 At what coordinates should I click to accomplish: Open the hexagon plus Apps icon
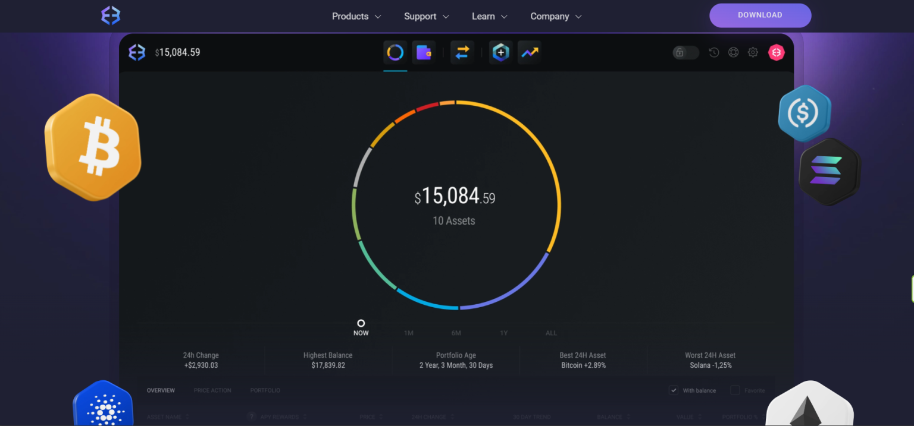click(x=500, y=53)
